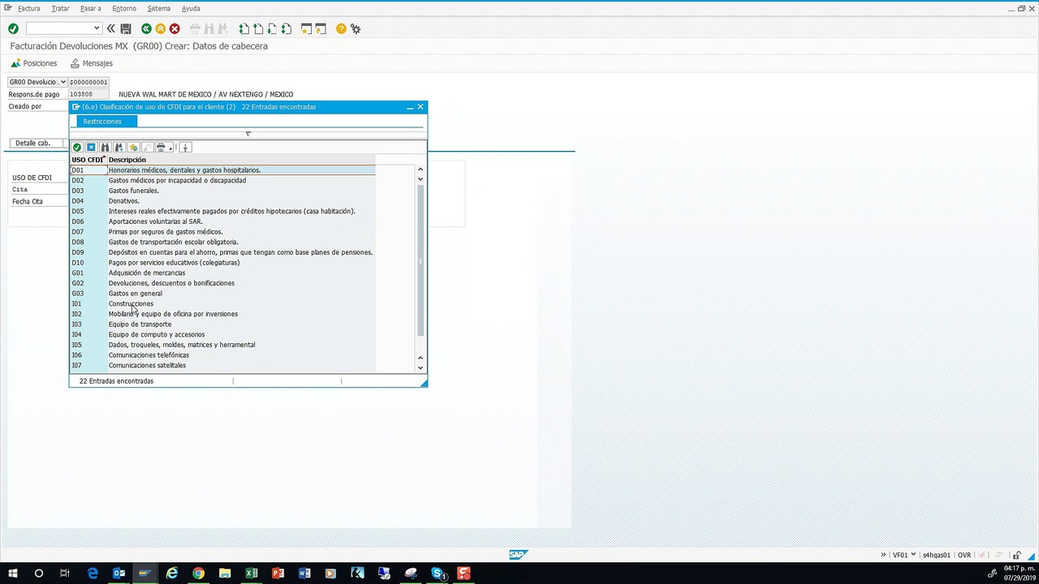The width and height of the screenshot is (1039, 584).
Task: Open the Customize local layout gear icon
Action: click(x=356, y=28)
